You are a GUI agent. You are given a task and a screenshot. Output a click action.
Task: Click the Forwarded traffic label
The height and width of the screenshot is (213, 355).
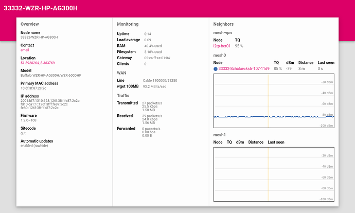pyautogui.click(x=126, y=129)
